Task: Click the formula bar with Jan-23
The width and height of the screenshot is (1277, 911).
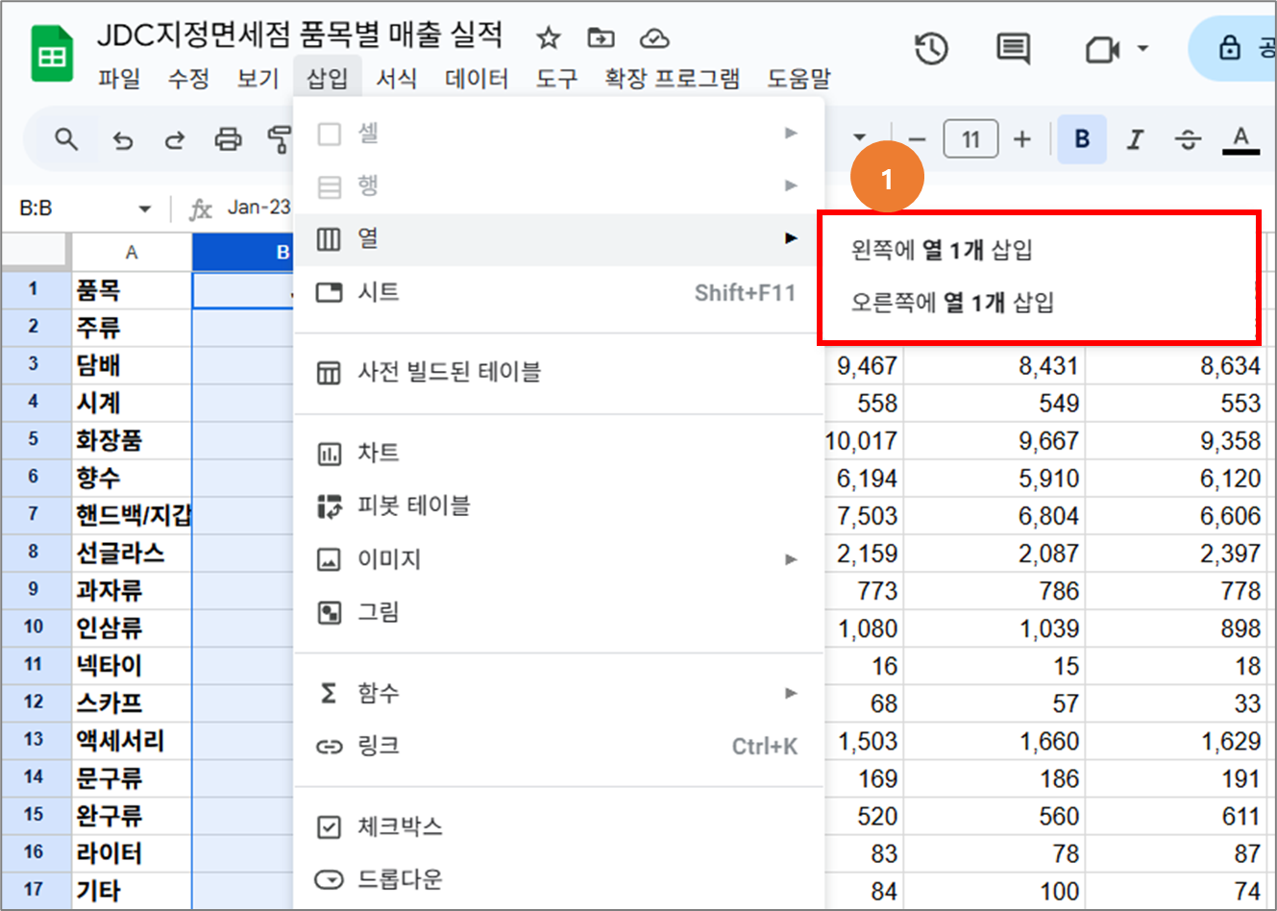Action: [259, 208]
